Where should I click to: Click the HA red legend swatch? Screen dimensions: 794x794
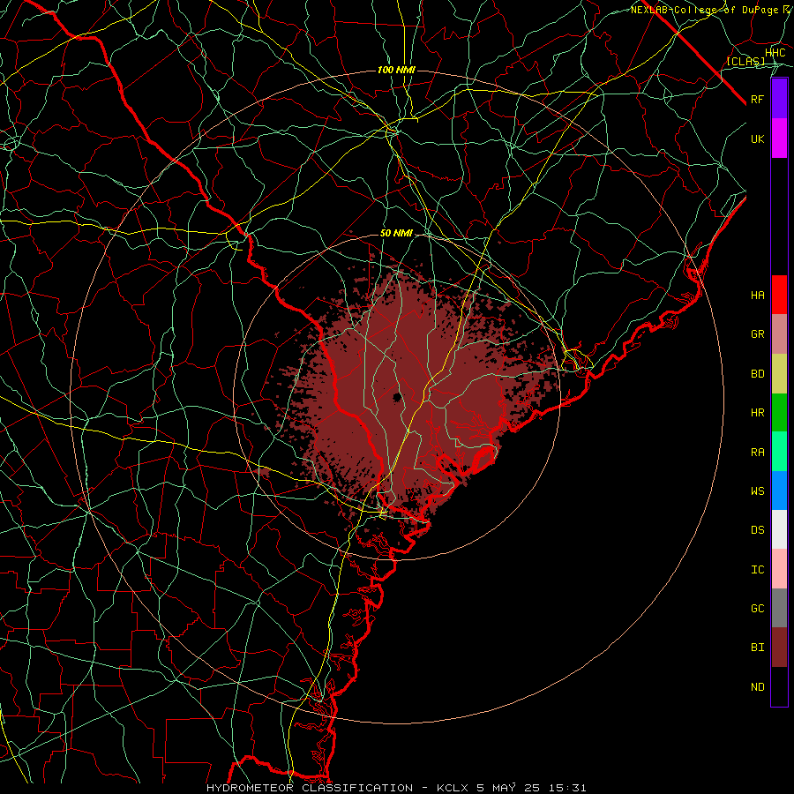779,295
